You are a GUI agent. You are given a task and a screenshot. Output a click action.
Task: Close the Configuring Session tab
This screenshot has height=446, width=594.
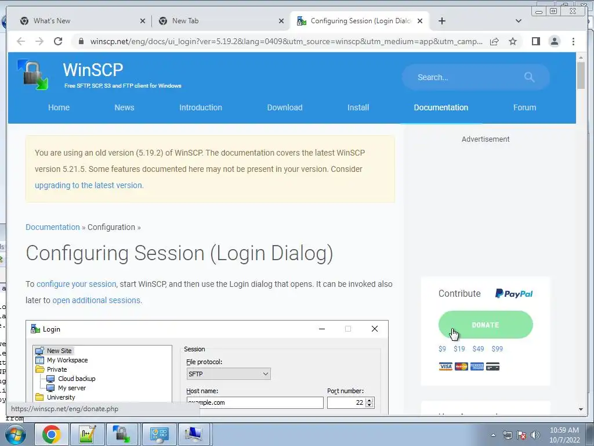(420, 21)
